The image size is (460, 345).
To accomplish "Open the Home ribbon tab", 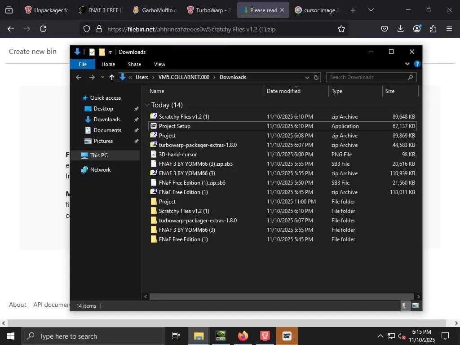I will (x=108, y=64).
